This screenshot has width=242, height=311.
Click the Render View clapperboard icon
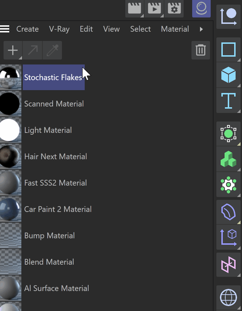coord(135,9)
